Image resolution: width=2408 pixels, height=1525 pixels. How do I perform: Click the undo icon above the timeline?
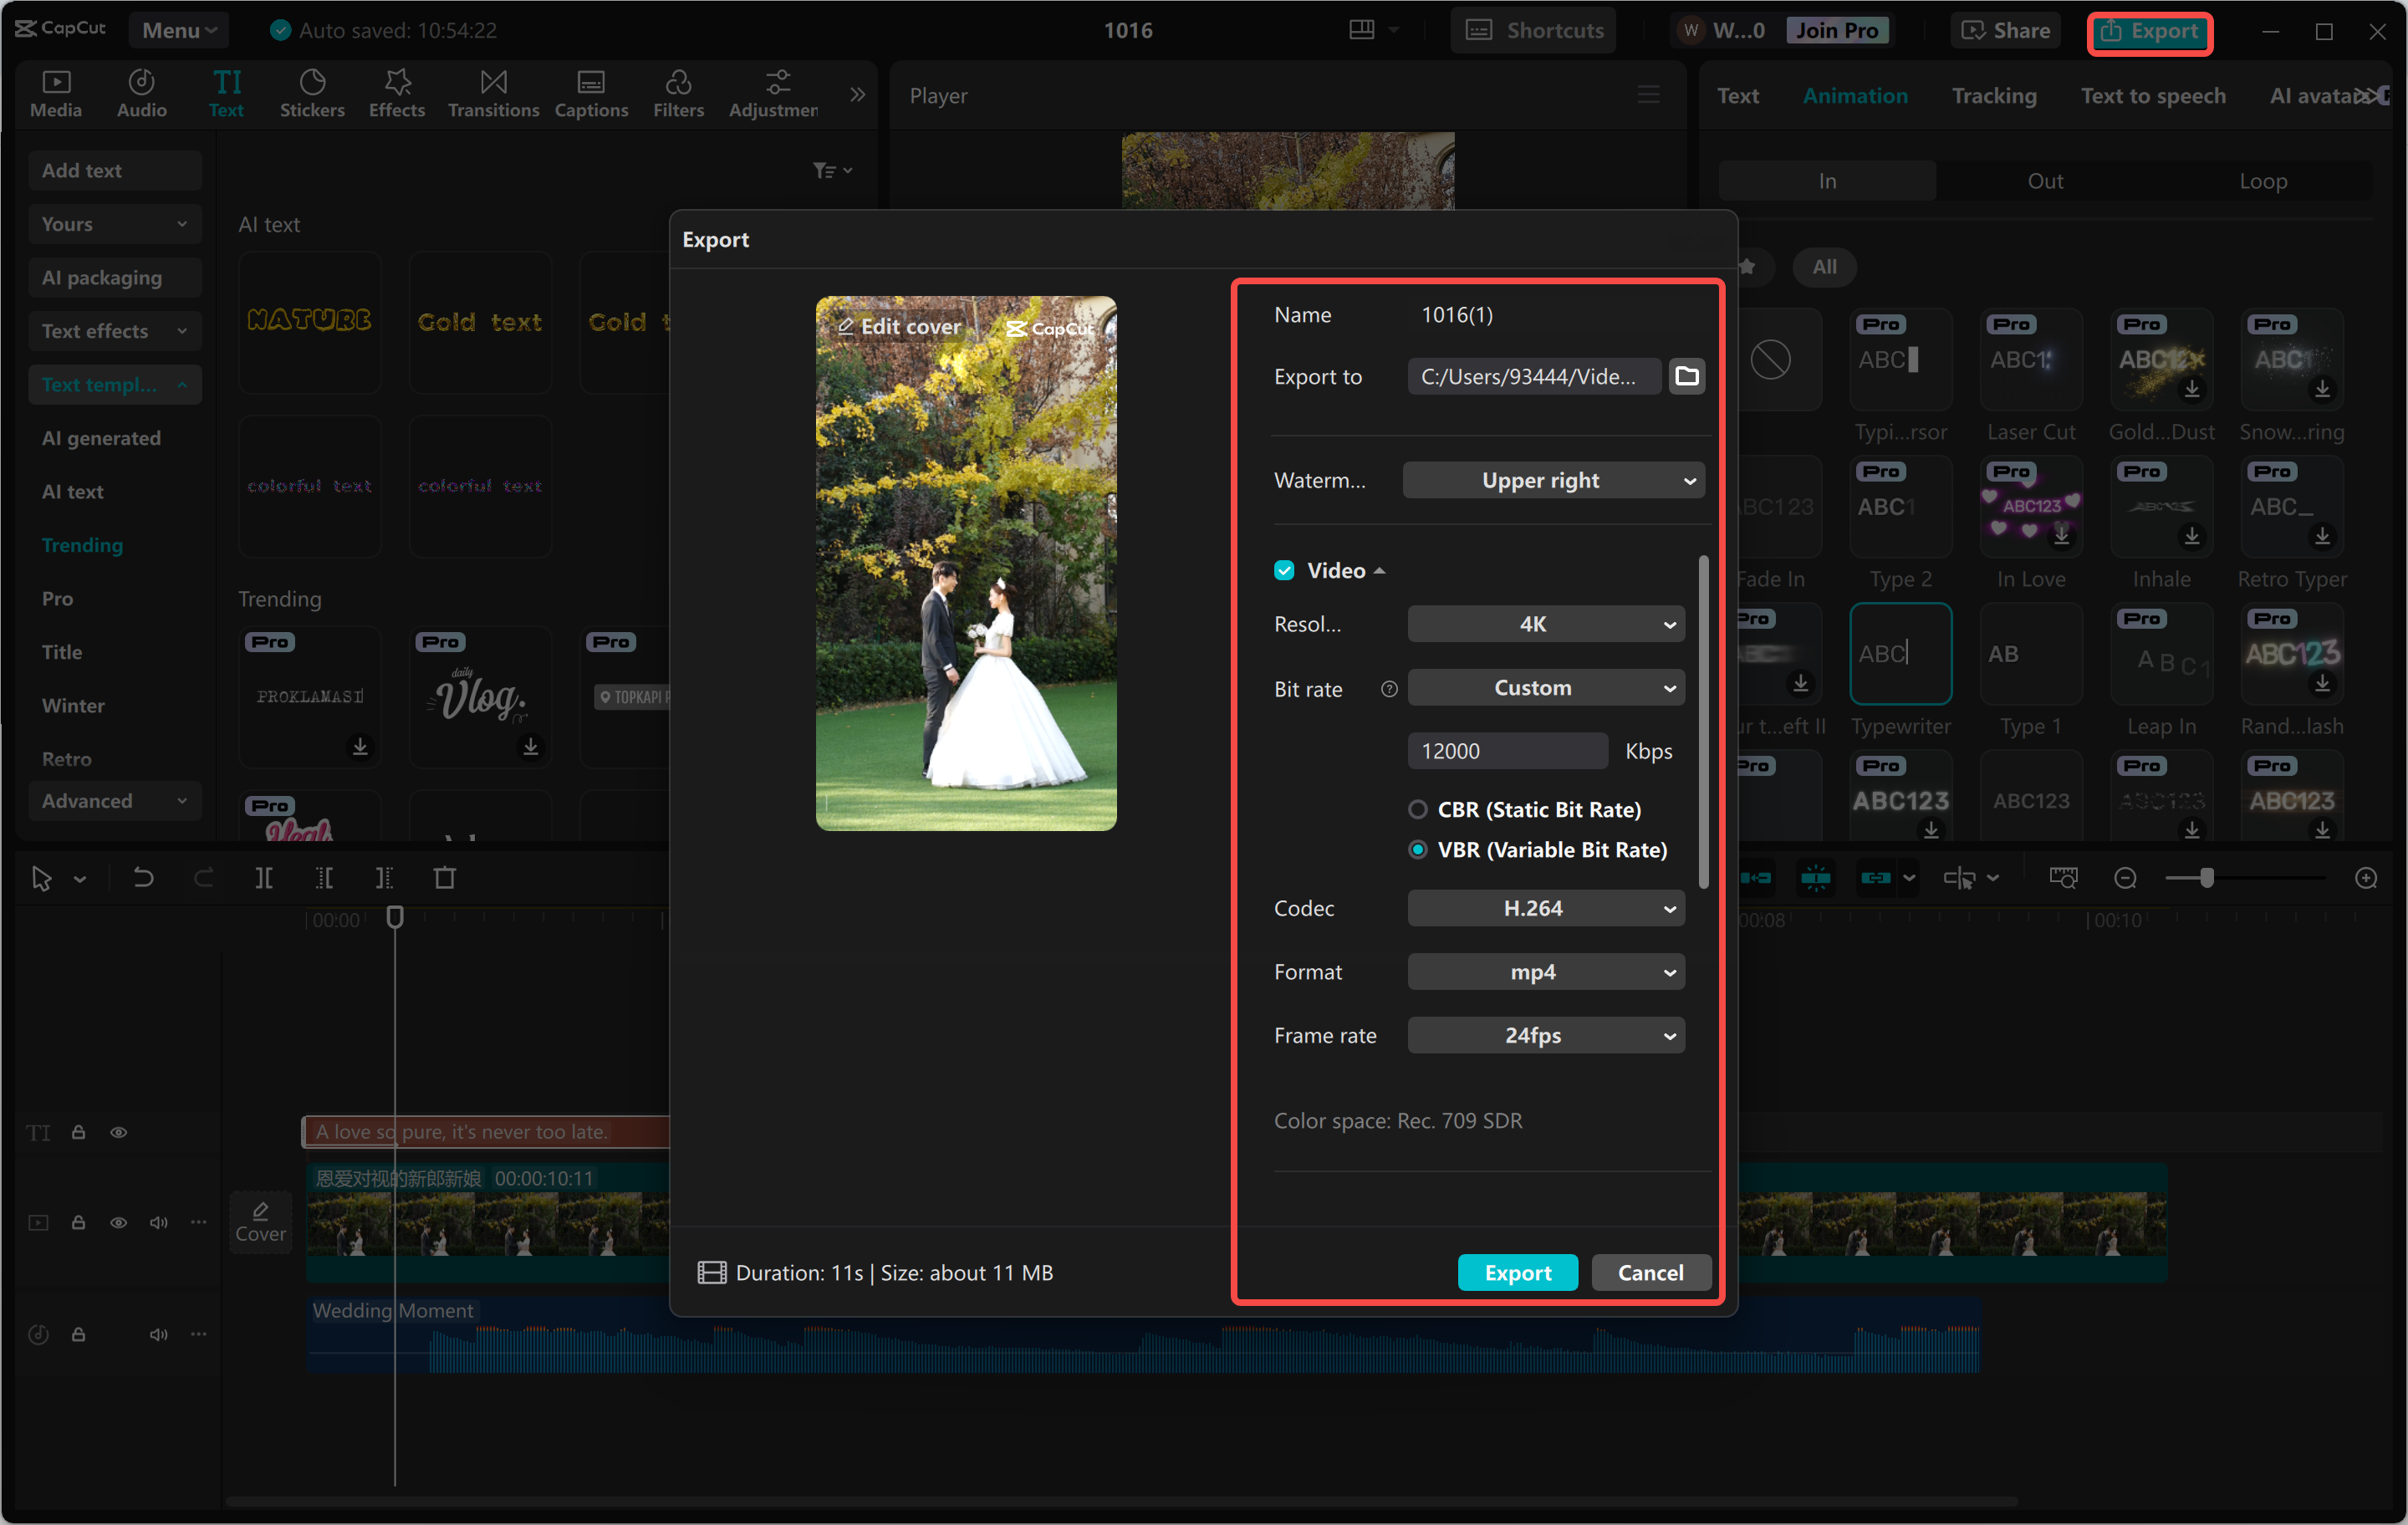[143, 877]
